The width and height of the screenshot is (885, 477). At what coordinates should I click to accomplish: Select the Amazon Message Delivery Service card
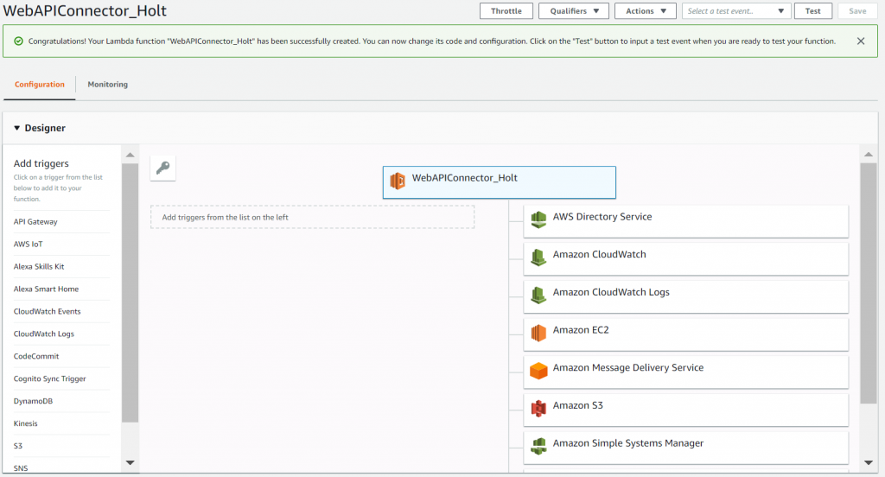point(685,372)
